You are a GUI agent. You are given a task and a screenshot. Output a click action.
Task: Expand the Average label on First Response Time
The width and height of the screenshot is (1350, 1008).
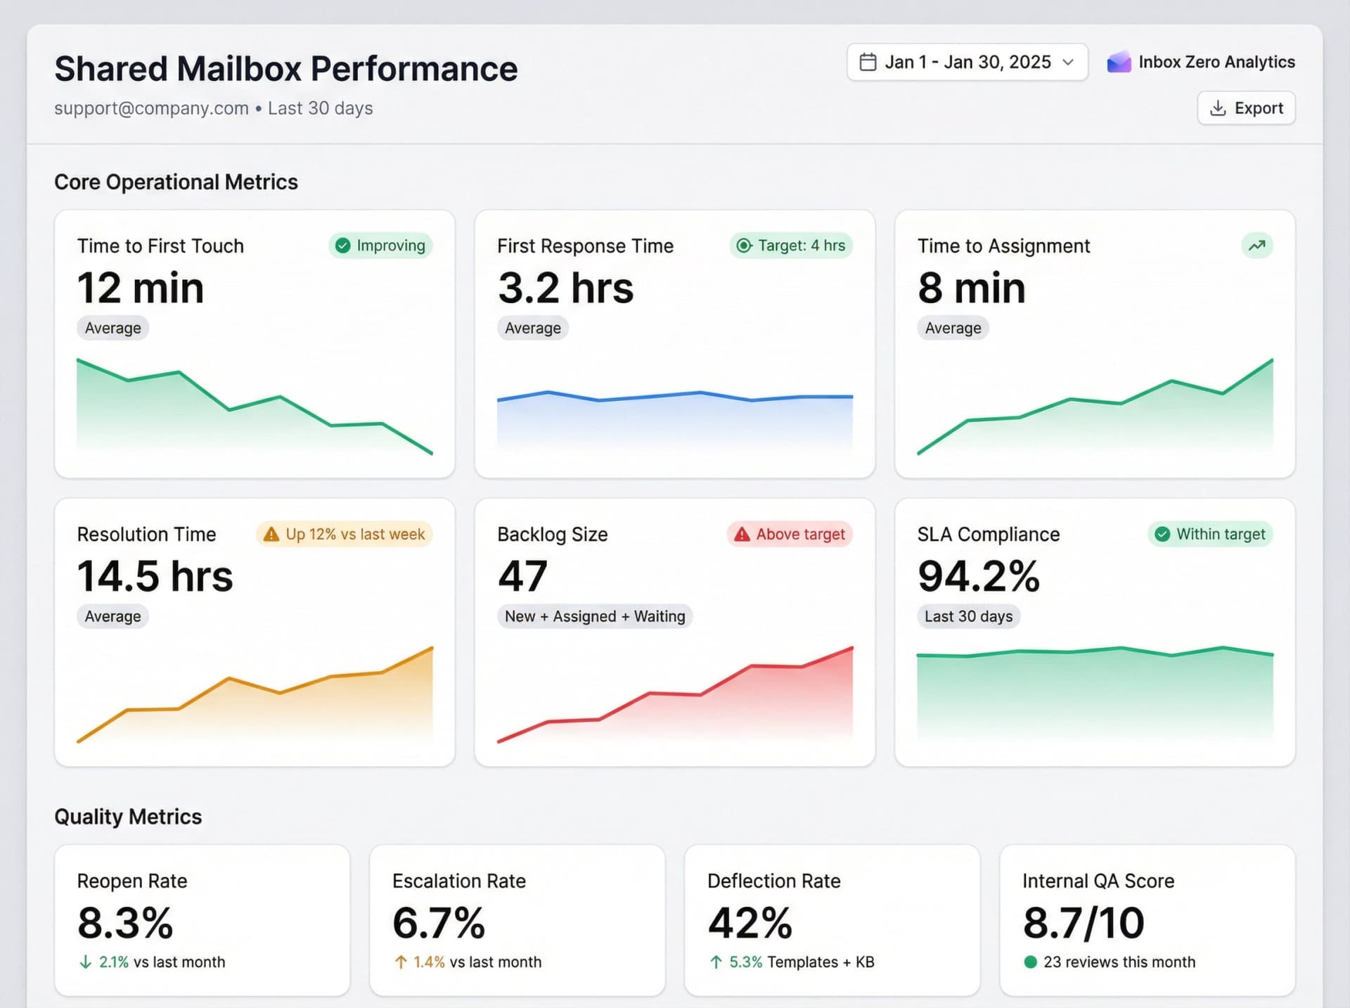coord(532,328)
